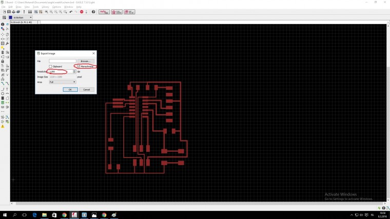390x219 pixels.
Task: Open the Tools menu
Action: coord(35,7)
